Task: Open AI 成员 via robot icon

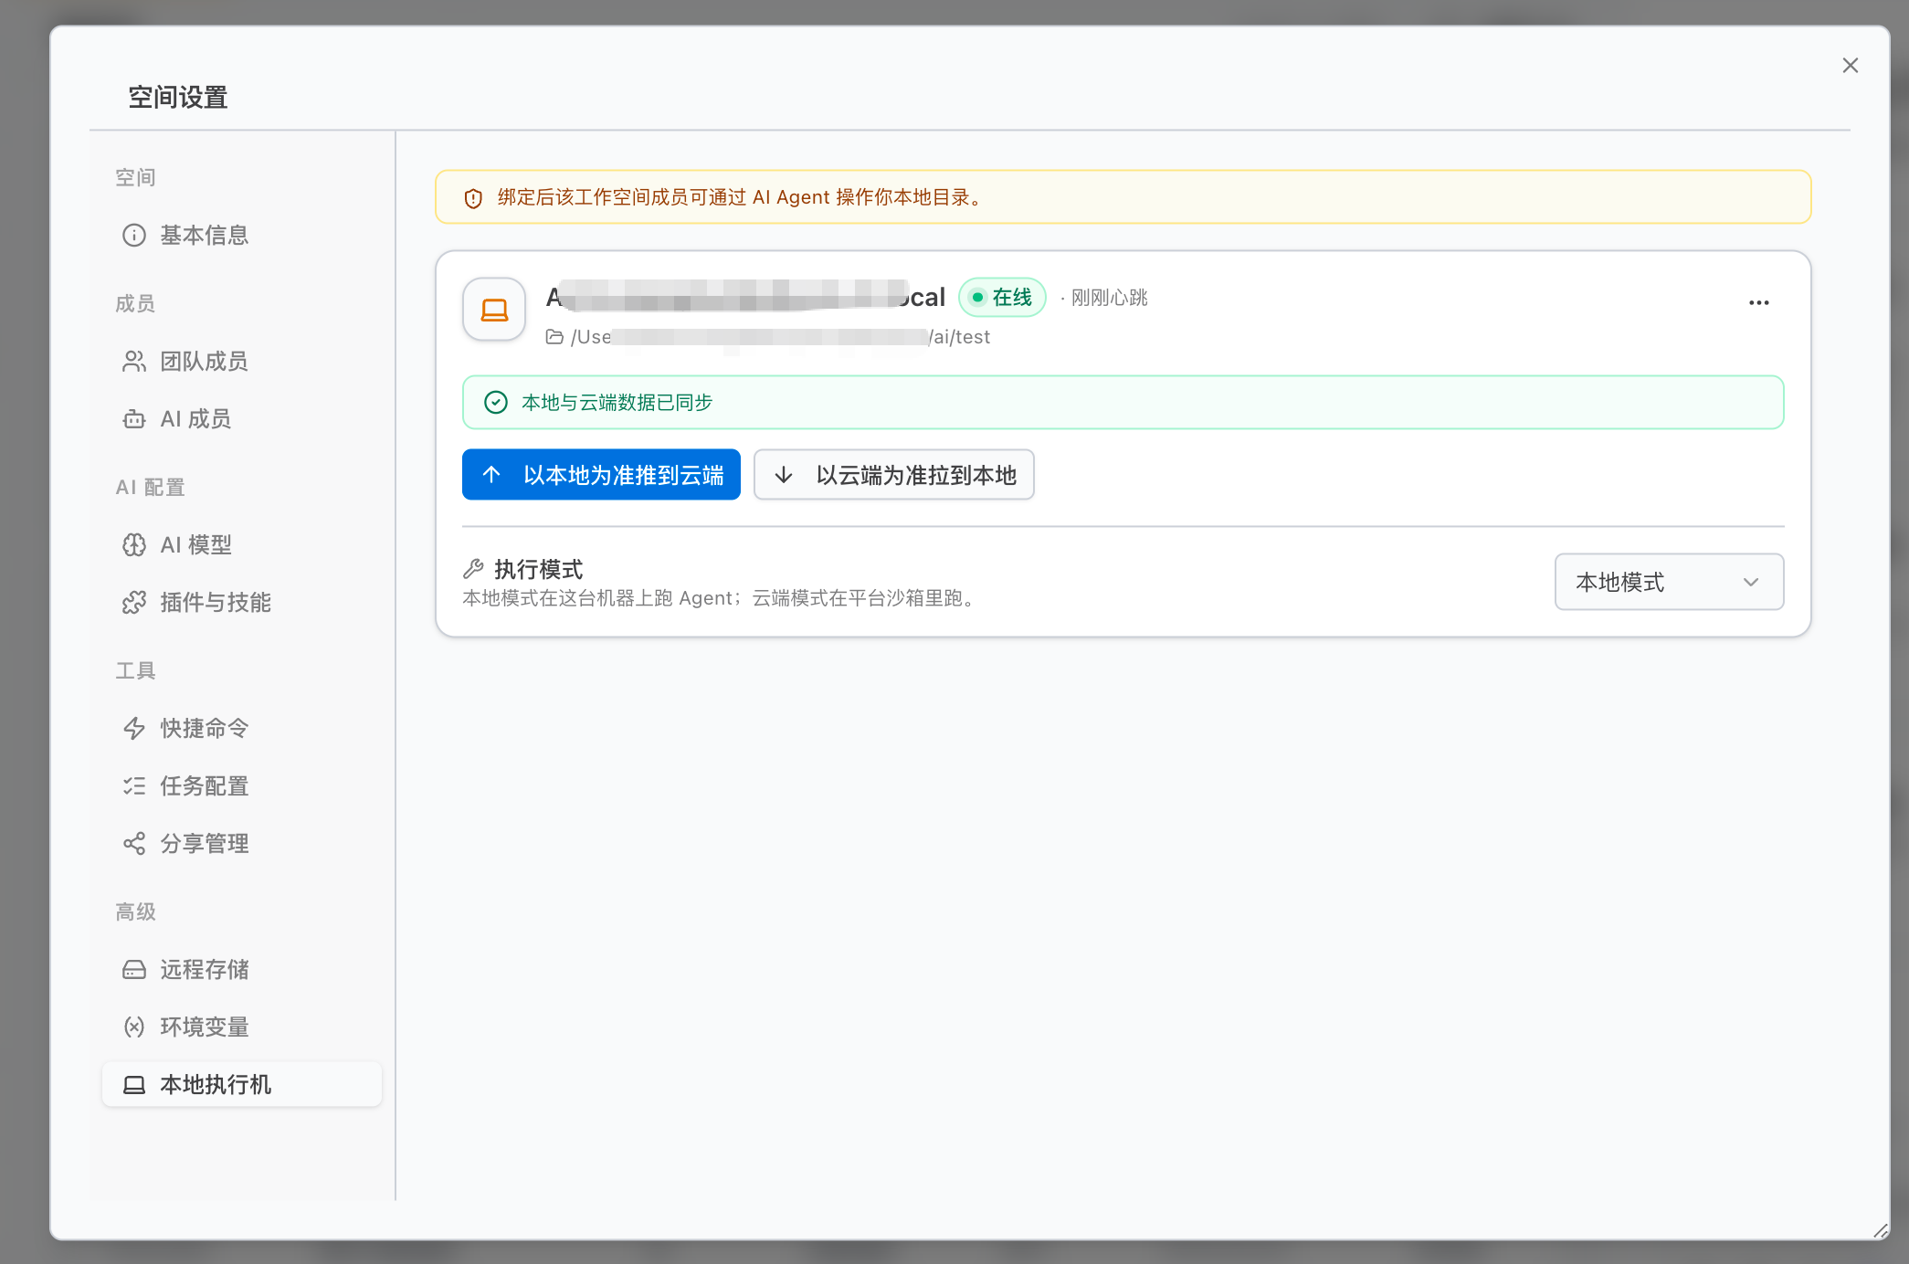Action: click(135, 418)
